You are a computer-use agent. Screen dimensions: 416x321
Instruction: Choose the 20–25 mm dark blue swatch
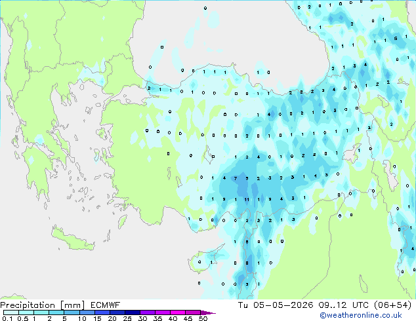(x=117, y=312)
